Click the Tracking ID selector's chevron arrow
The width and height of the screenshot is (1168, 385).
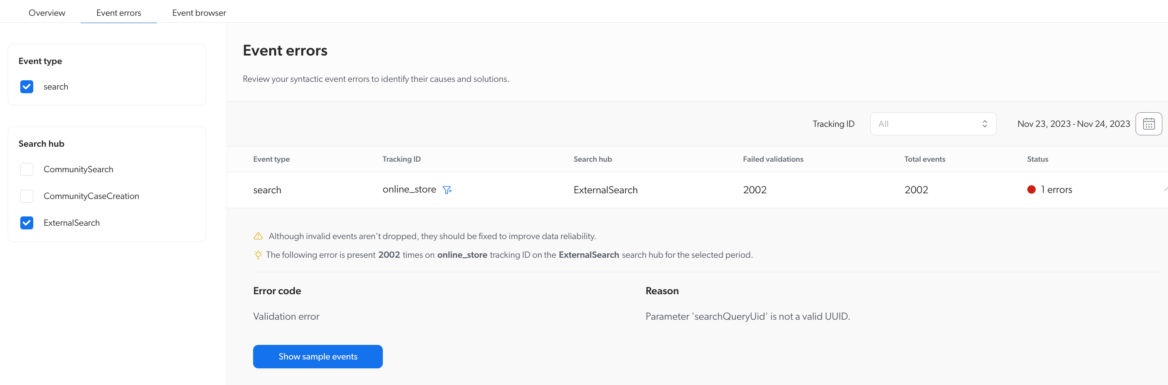[x=984, y=124]
